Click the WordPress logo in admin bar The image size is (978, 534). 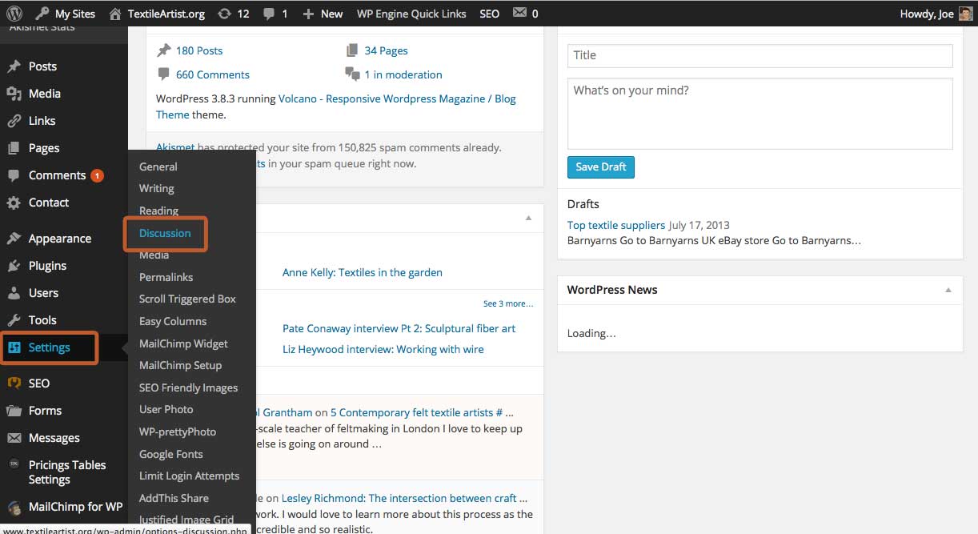coord(16,14)
